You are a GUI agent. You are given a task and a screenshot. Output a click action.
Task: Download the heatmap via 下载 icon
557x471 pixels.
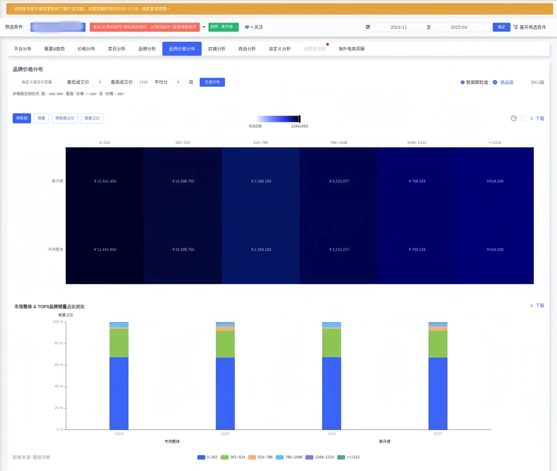[x=537, y=118]
